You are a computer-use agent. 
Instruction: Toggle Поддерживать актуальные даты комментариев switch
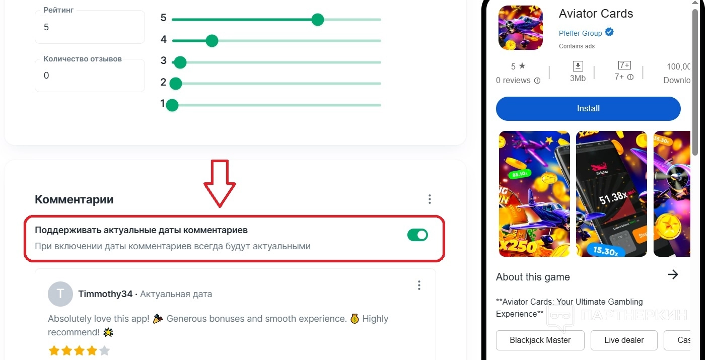417,235
